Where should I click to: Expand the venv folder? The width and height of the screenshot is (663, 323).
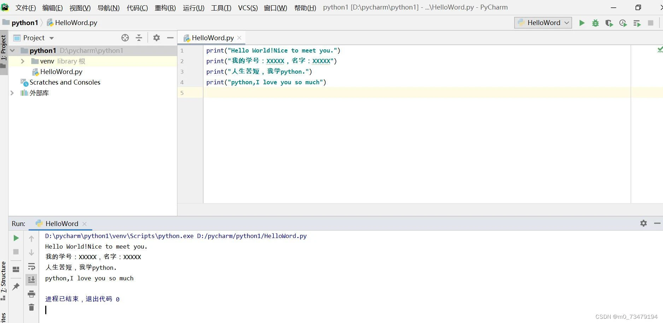23,61
